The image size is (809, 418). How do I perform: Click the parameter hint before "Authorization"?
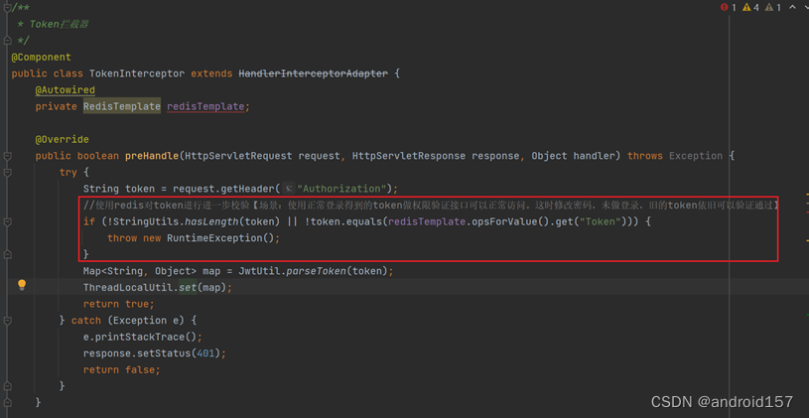point(289,189)
